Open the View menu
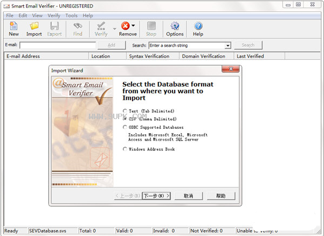324x236 pixels. (x=37, y=16)
